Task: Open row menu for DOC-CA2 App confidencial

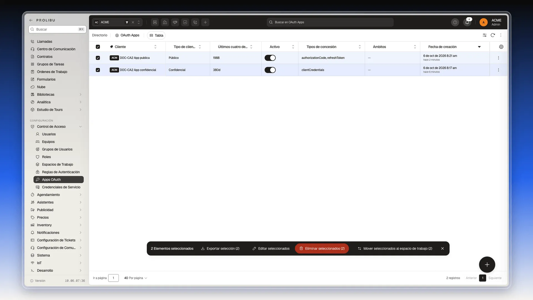Action: pos(498,70)
